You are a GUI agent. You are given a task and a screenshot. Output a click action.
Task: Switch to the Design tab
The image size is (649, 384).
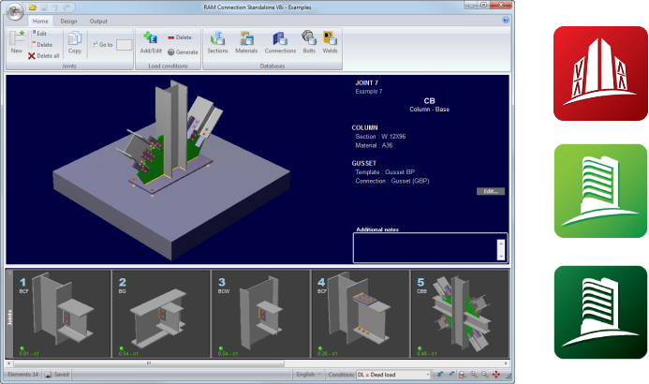coord(68,20)
